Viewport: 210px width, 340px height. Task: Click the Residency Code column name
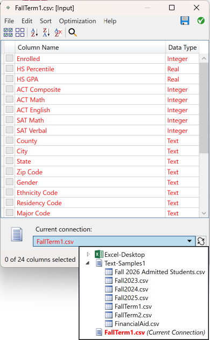pyautogui.click(x=39, y=203)
